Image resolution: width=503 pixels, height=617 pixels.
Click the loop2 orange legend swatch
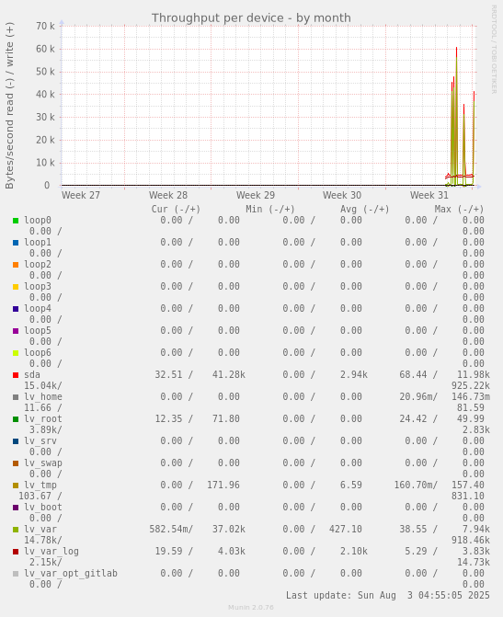click(x=16, y=265)
